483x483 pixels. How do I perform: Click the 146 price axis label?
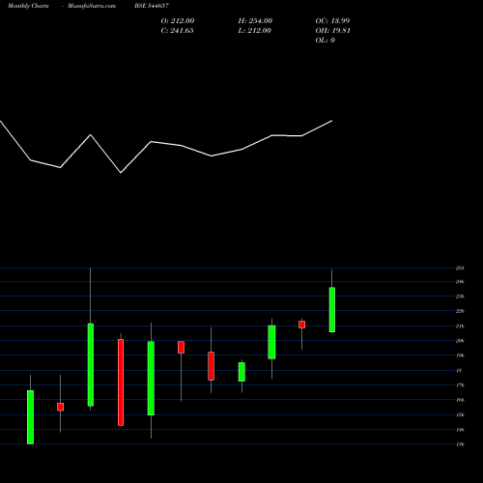click(x=460, y=430)
